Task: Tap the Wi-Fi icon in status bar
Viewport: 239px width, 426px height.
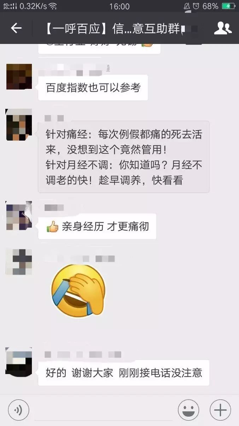Action: [53, 6]
